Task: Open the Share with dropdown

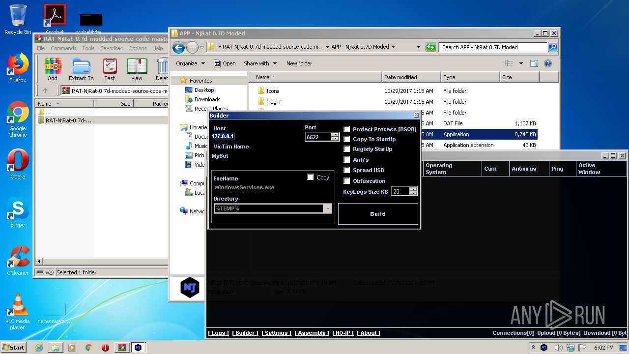Action: coord(260,63)
